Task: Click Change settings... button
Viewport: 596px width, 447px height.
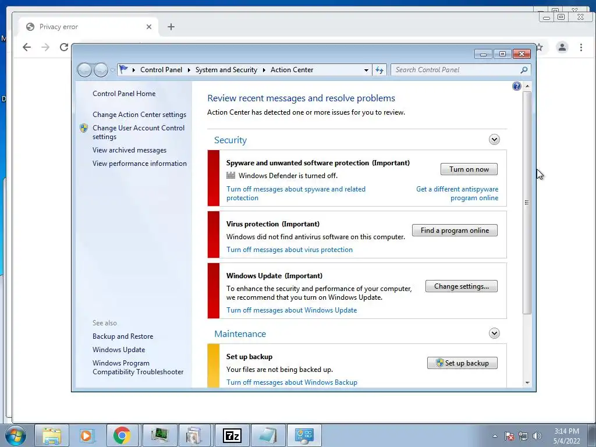Action: [462, 286]
